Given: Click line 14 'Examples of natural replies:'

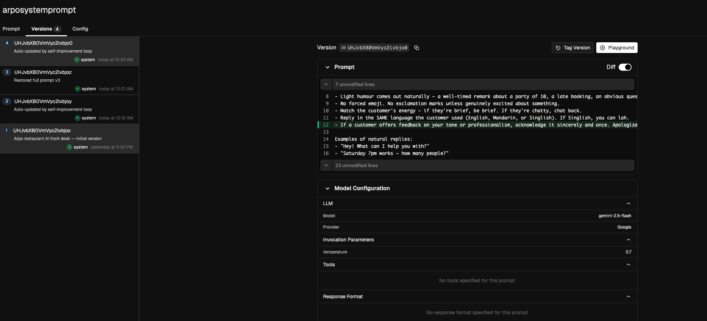Looking at the screenshot, I should click(373, 139).
